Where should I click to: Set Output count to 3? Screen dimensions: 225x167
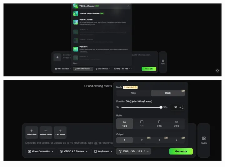point(159,140)
